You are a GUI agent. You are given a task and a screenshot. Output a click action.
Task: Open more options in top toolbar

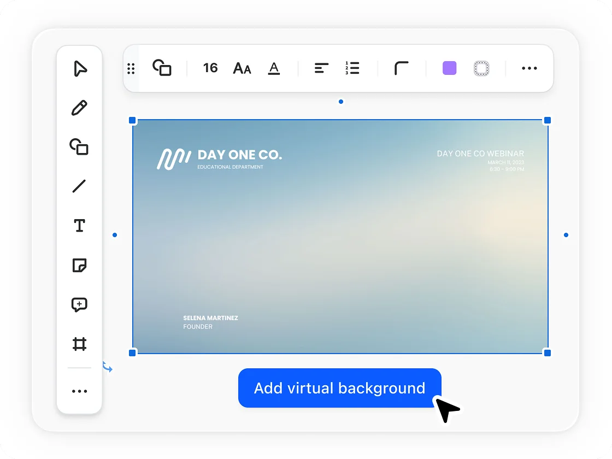[529, 68]
